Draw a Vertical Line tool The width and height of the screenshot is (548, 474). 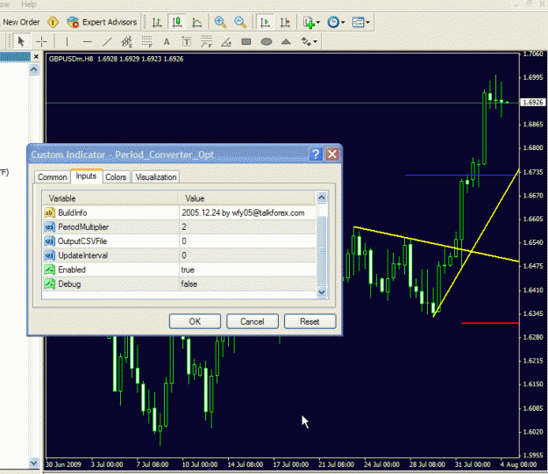[x=67, y=41]
